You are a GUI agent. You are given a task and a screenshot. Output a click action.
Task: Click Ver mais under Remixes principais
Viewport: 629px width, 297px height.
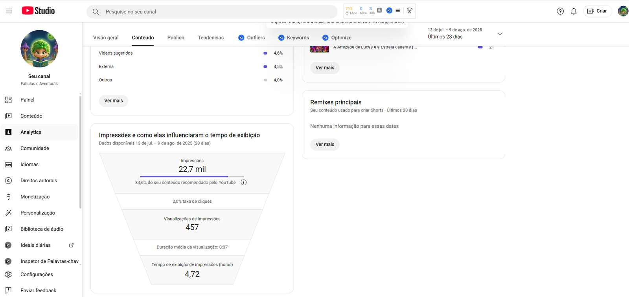pos(325,144)
